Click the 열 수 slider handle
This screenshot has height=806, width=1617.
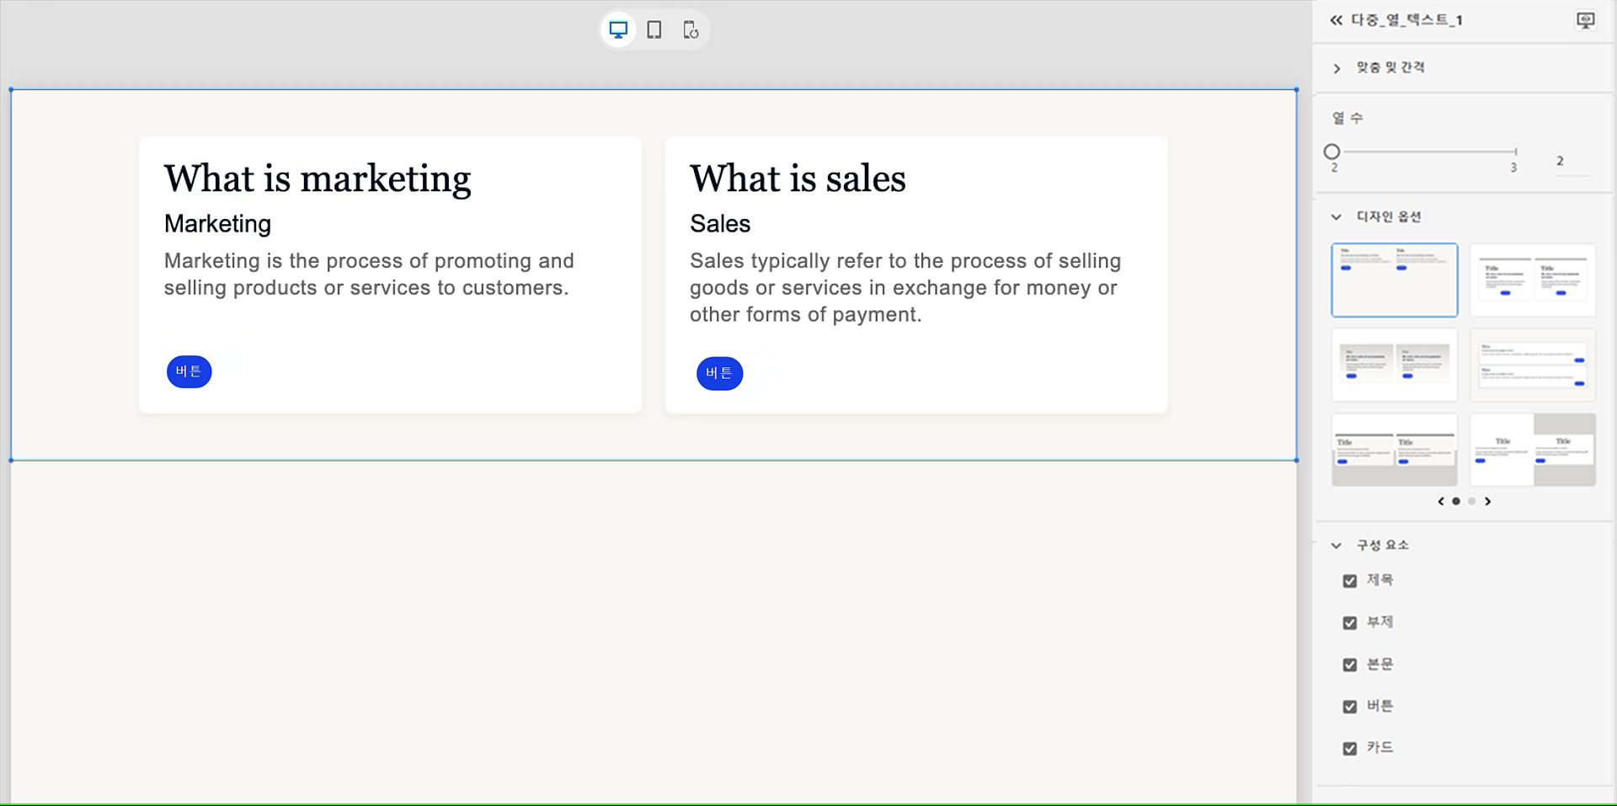(1331, 152)
